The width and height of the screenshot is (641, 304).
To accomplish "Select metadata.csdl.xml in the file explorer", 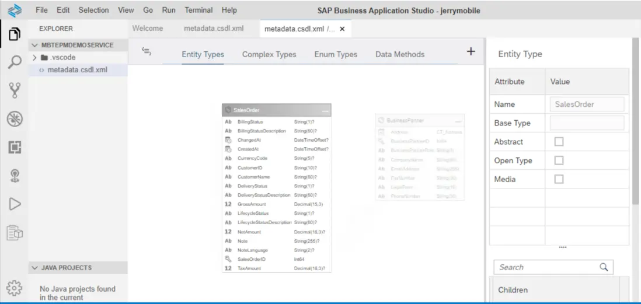I will click(77, 70).
